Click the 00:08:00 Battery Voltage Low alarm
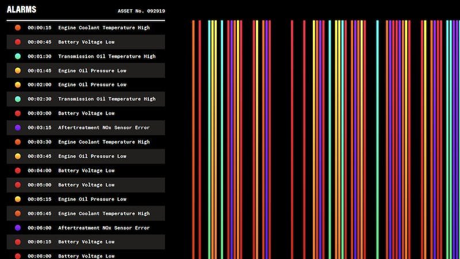The image size is (460, 259). click(86, 256)
